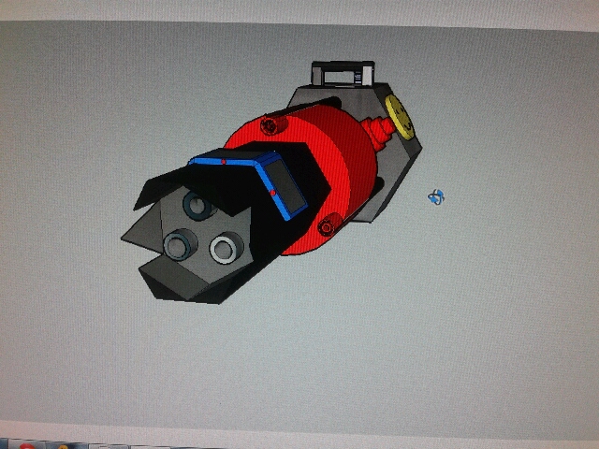The width and height of the screenshot is (599, 449).
Task: Select the white ring bushing
Action: (226, 248)
